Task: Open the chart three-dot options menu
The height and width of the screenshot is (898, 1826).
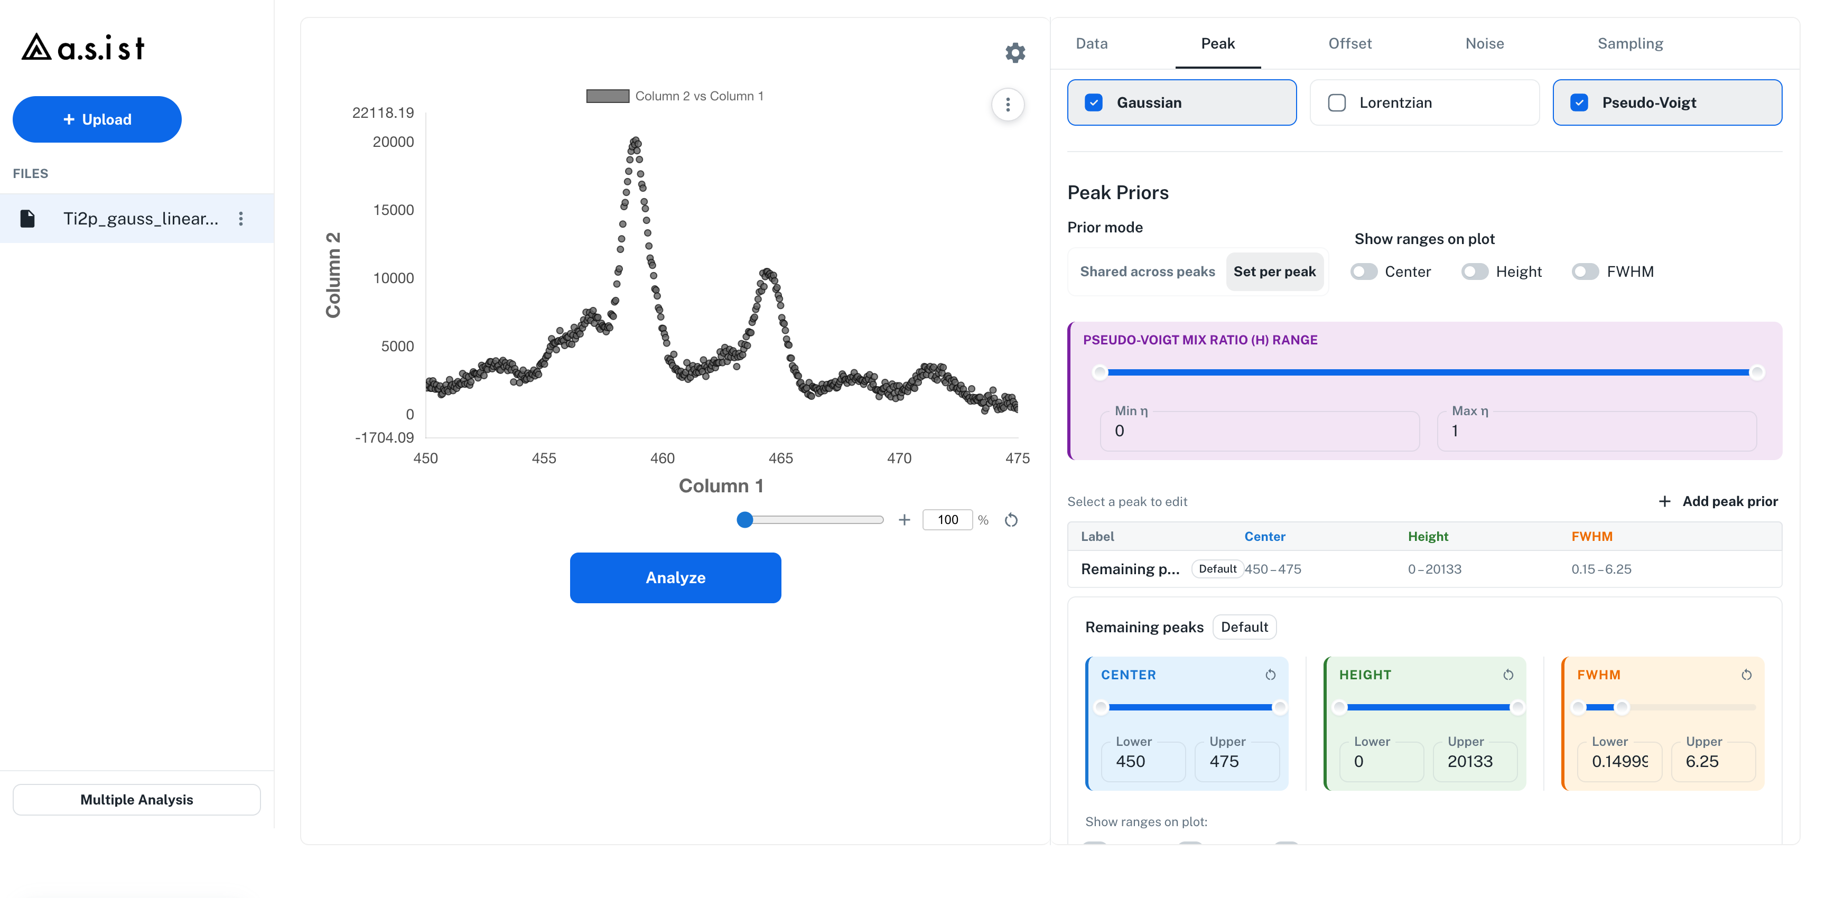Action: 1007,105
